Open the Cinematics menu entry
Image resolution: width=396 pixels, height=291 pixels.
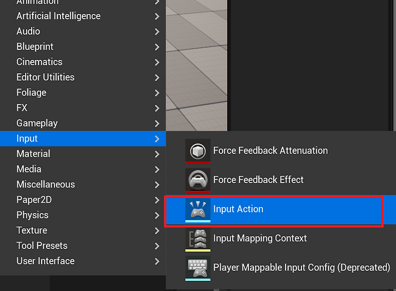[x=40, y=62]
